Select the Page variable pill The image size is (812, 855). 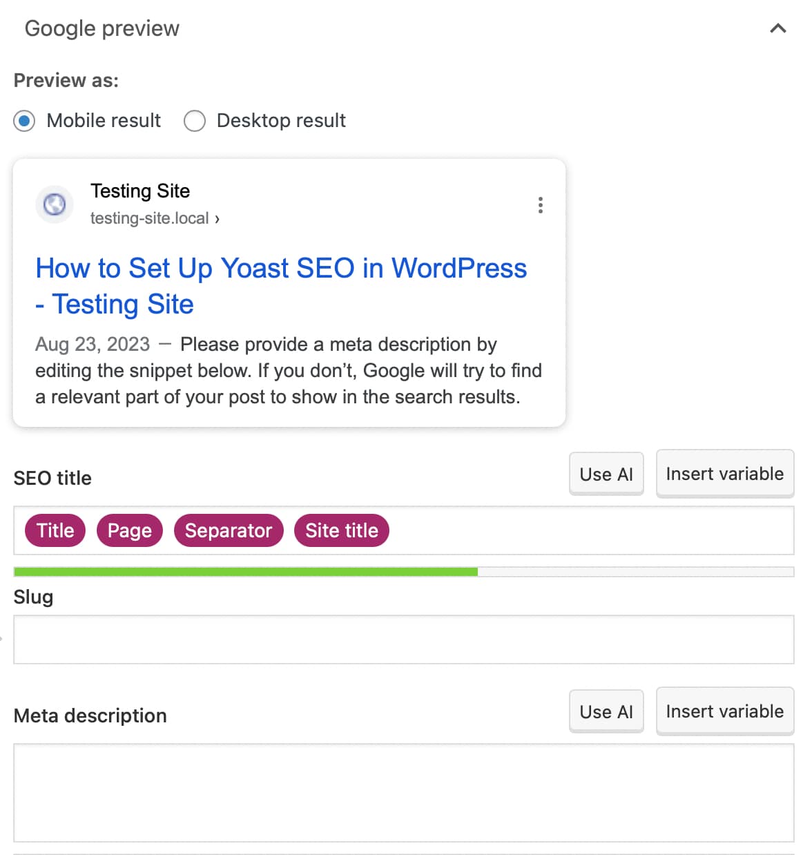[x=129, y=530]
